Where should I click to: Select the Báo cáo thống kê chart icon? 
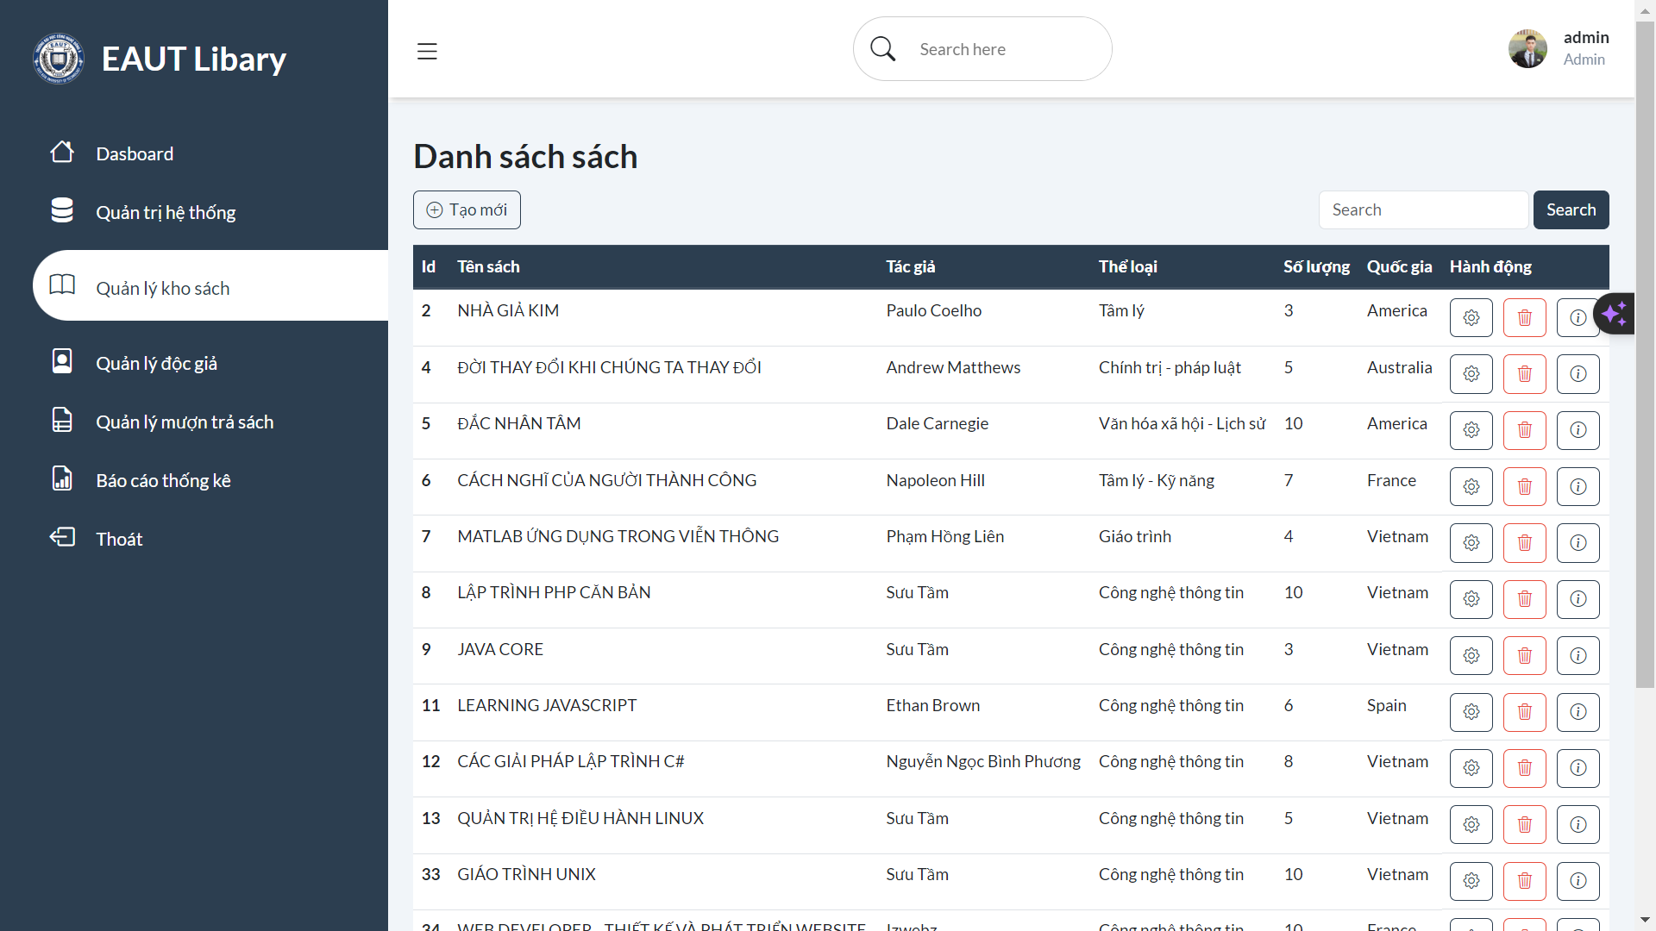point(62,478)
